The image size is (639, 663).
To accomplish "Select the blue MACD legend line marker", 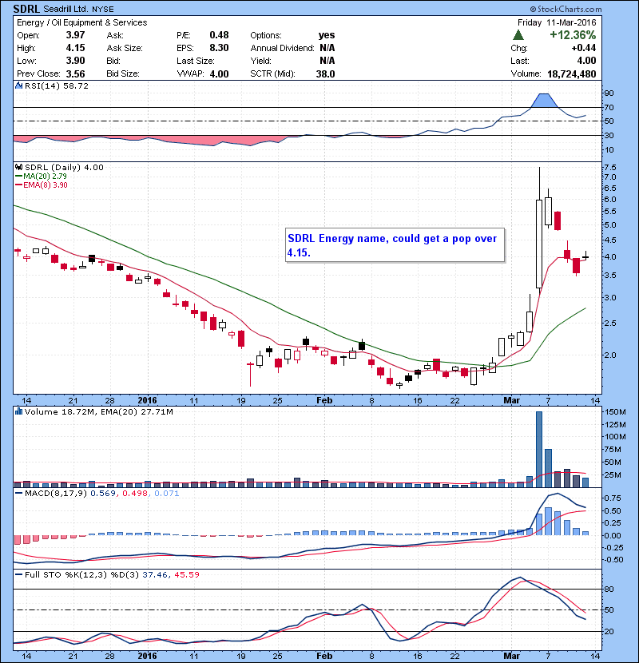I will coord(18,493).
